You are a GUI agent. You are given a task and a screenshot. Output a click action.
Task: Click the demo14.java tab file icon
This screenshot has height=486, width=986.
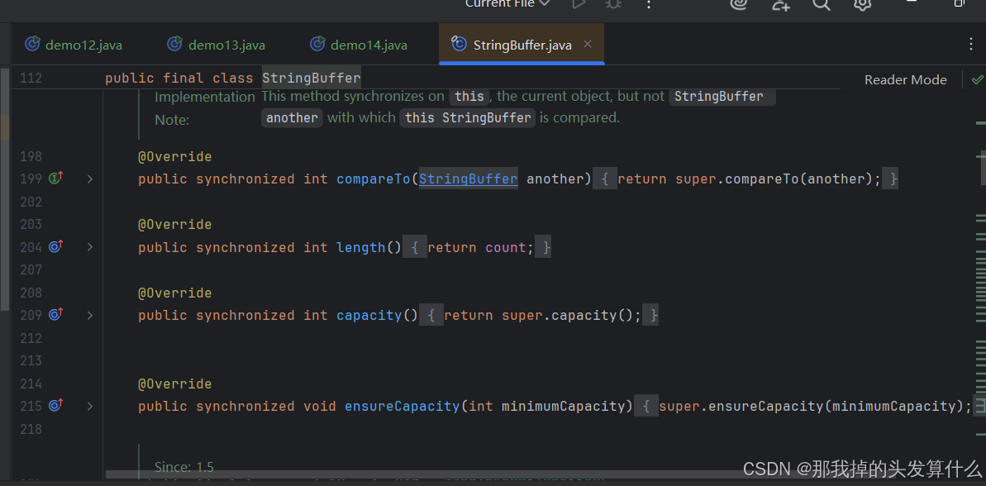tap(317, 44)
